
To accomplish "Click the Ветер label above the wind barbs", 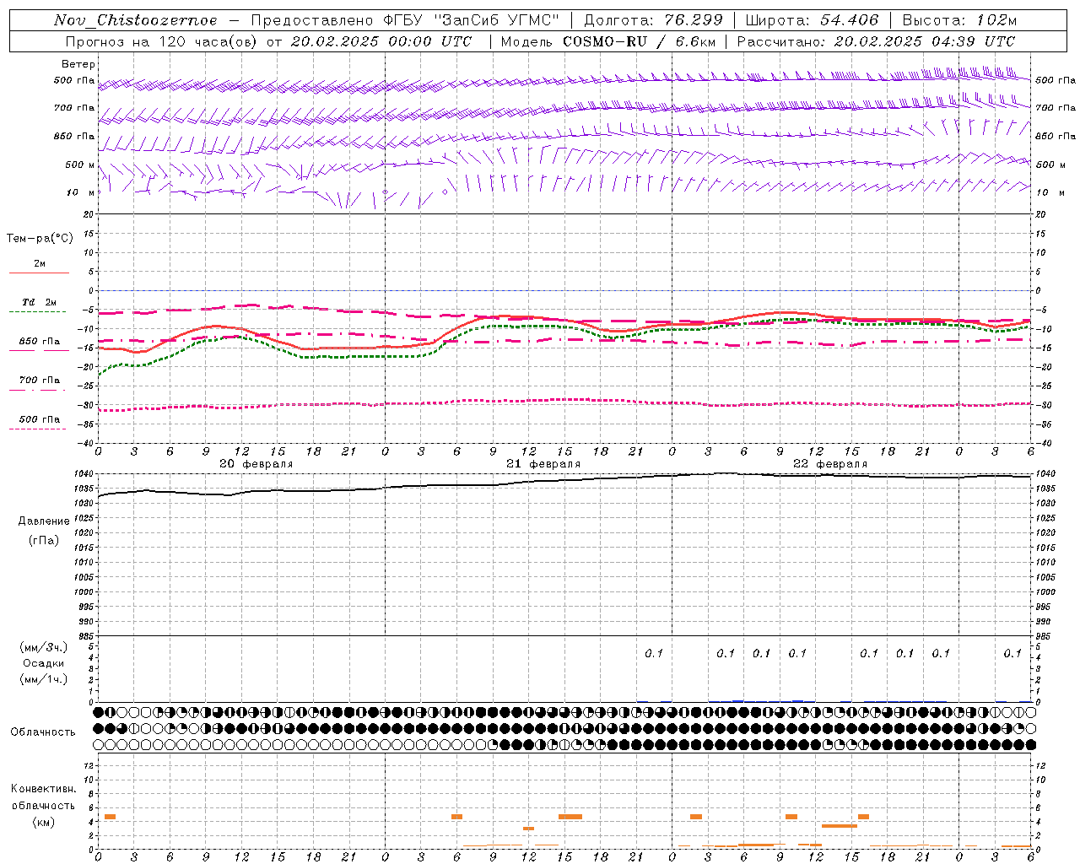I will coord(78,64).
